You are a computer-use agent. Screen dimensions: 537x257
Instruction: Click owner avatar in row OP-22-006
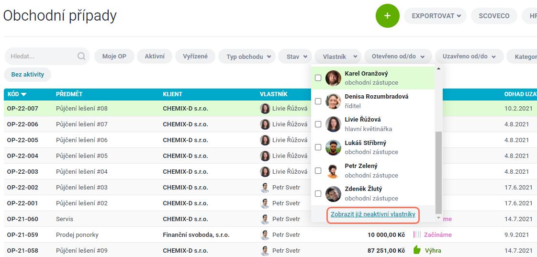coord(265,124)
